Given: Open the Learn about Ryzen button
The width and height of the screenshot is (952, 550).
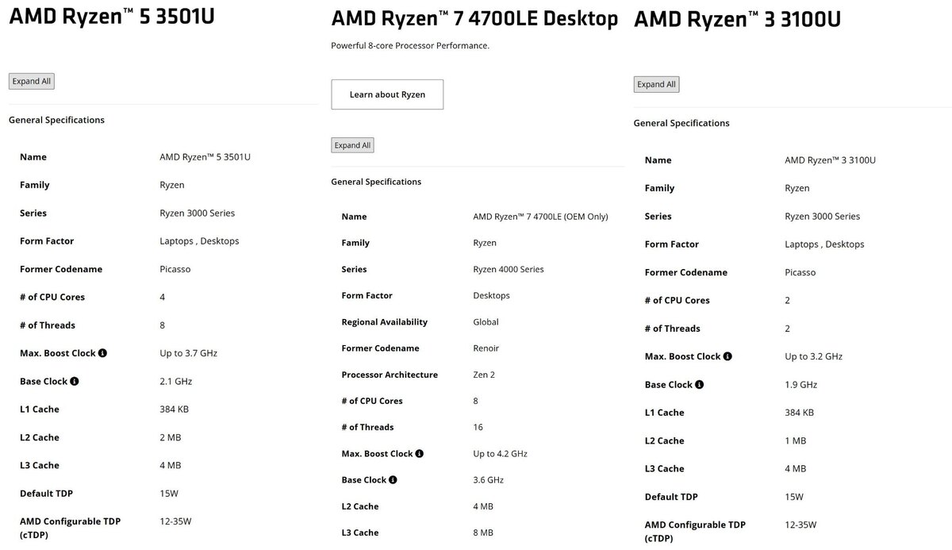Looking at the screenshot, I should (x=387, y=94).
